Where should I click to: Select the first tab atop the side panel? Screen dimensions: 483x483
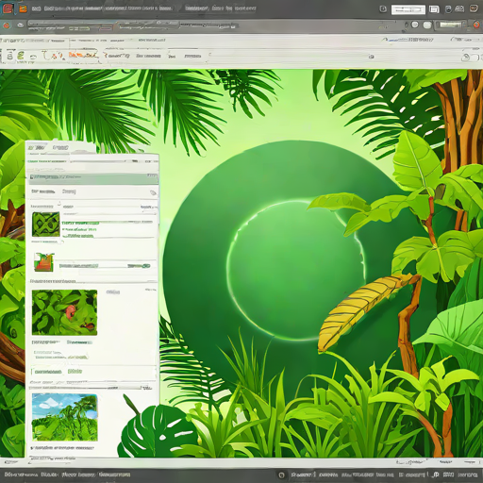point(37,147)
